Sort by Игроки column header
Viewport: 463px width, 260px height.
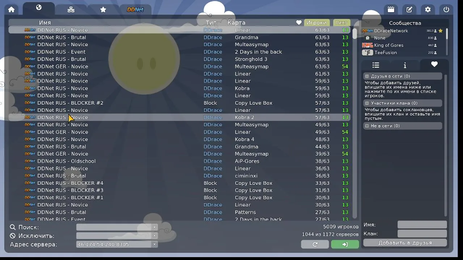point(317,23)
